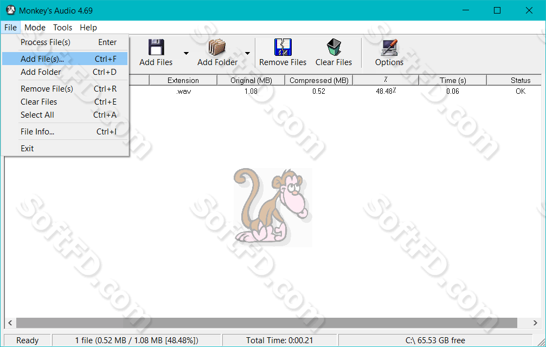Image resolution: width=546 pixels, height=347 pixels.
Task: Click the scrollbar right arrow
Action: tap(535, 323)
